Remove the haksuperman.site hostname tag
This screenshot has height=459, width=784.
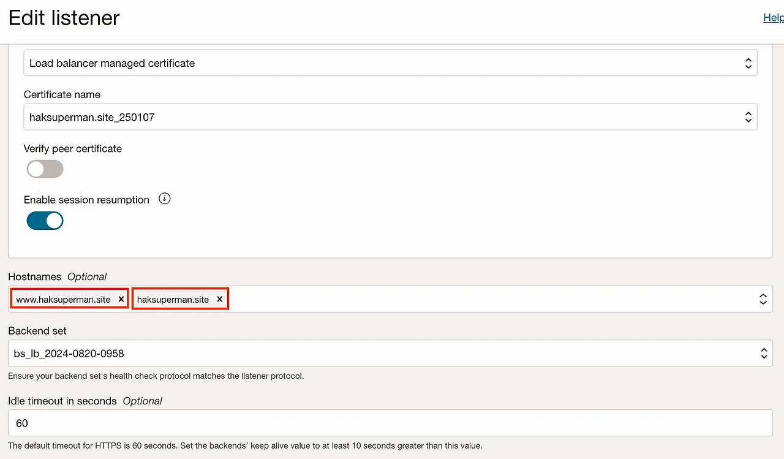pos(219,299)
